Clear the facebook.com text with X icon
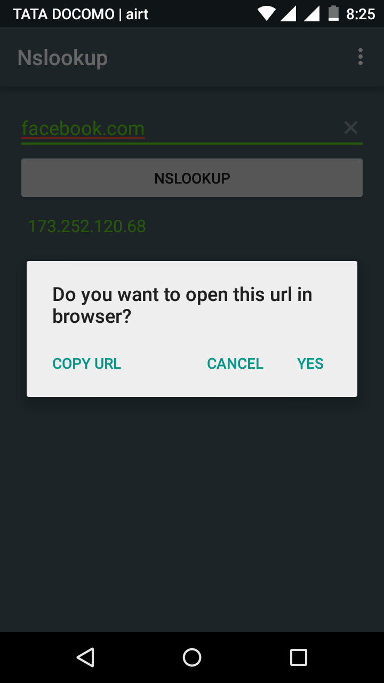 [350, 128]
